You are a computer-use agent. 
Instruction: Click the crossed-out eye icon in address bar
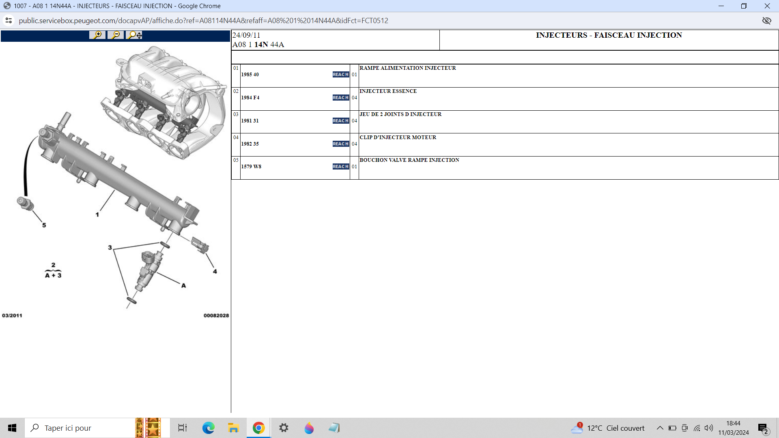click(766, 21)
